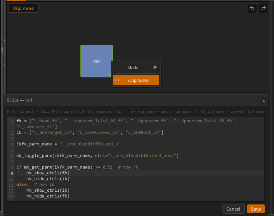274x216 pixels.
Task: Click line number 9 in gutter
Action: tap(12, 174)
